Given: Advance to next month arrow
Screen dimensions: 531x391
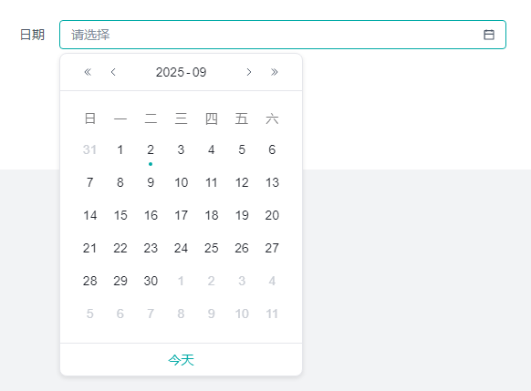Looking at the screenshot, I should point(249,72).
